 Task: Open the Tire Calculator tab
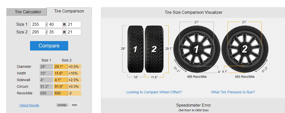[x=28, y=12]
